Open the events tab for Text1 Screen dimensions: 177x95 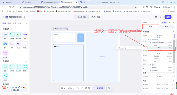[x=167, y=27]
